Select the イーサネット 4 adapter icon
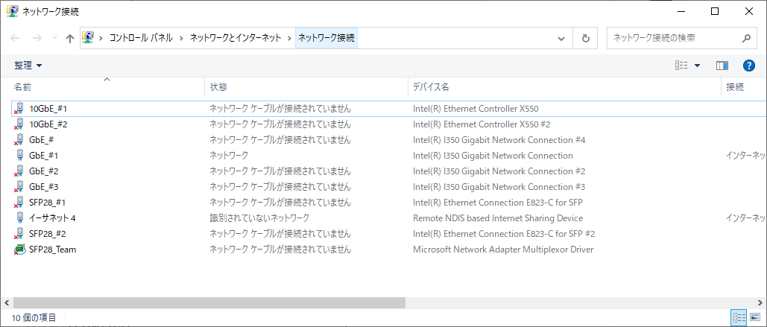767x327 pixels. 19,218
